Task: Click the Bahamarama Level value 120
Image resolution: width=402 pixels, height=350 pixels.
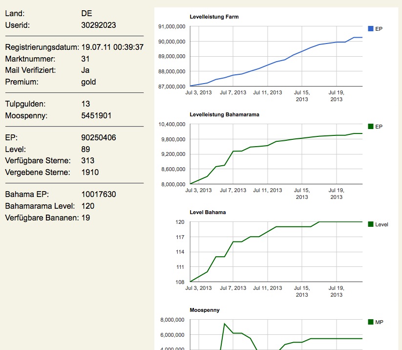Action: coord(88,206)
